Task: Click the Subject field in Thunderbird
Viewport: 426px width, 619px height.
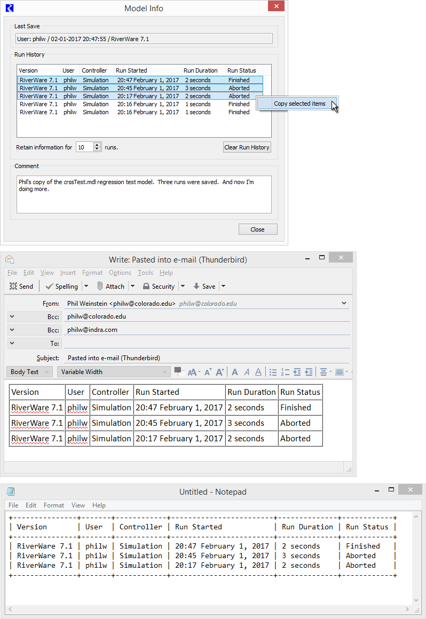Action: 208,358
